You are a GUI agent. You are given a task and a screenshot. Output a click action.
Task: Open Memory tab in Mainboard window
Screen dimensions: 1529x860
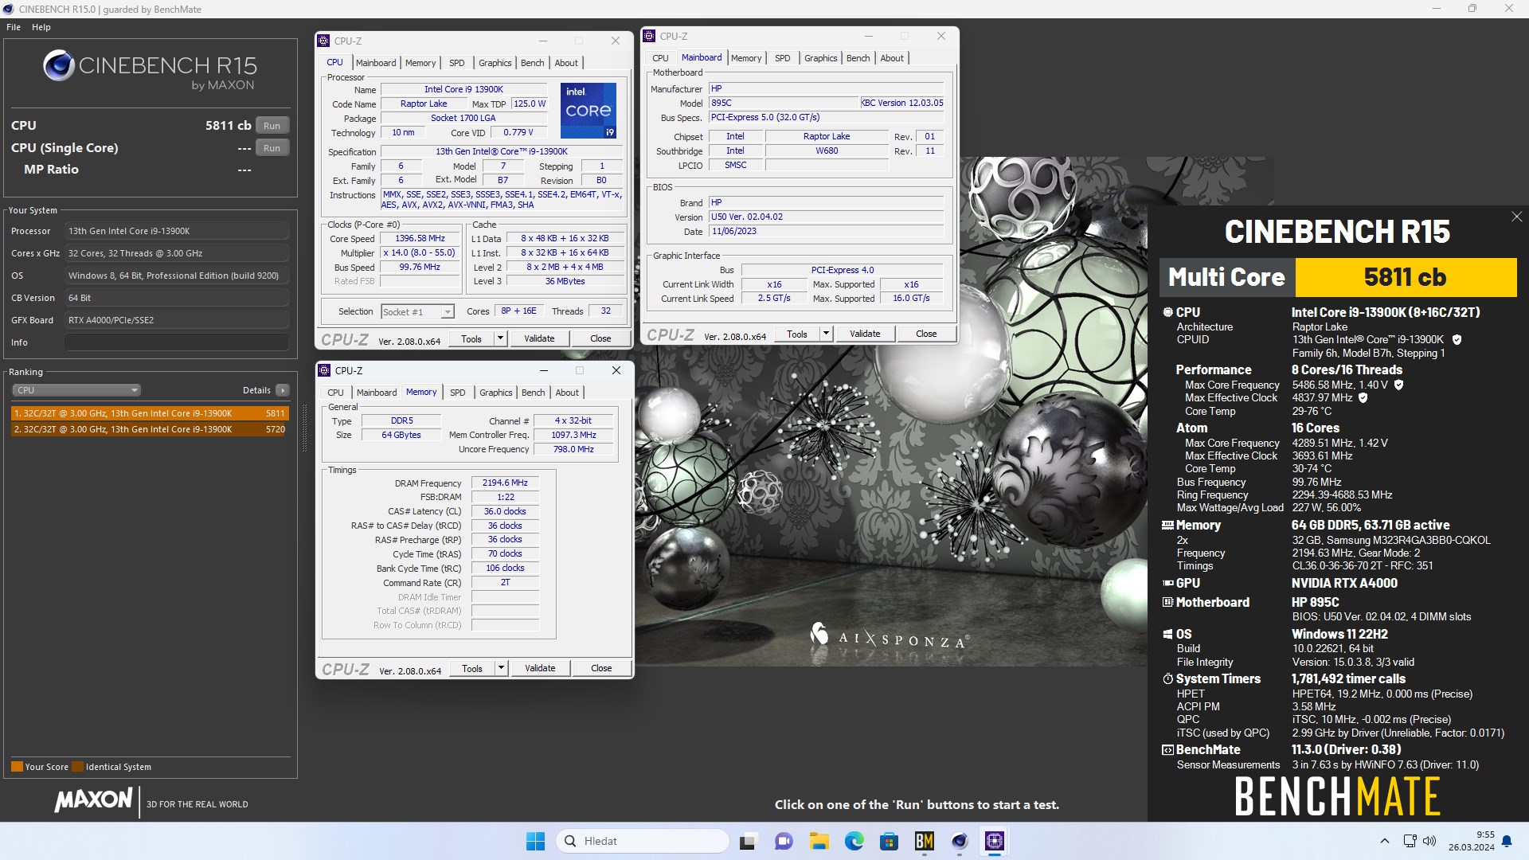click(746, 58)
